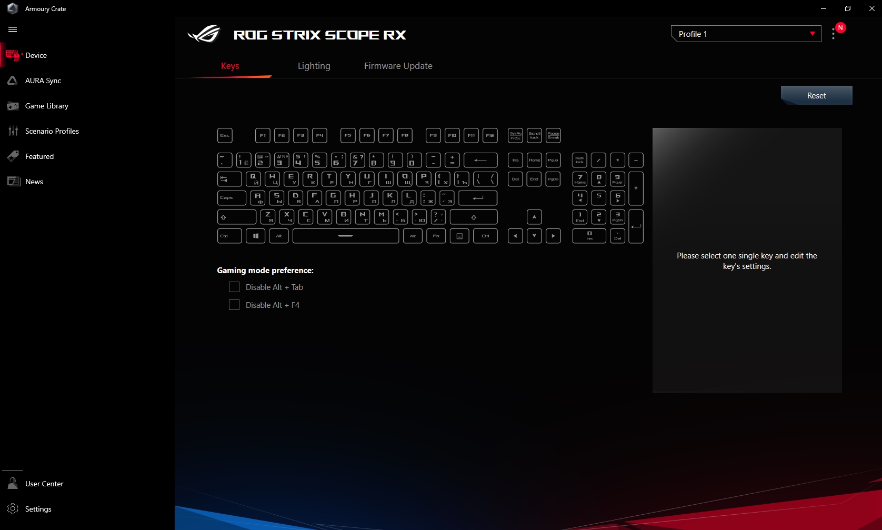Expand the hamburger navigation menu
Viewport: 882px width, 530px height.
[13, 30]
